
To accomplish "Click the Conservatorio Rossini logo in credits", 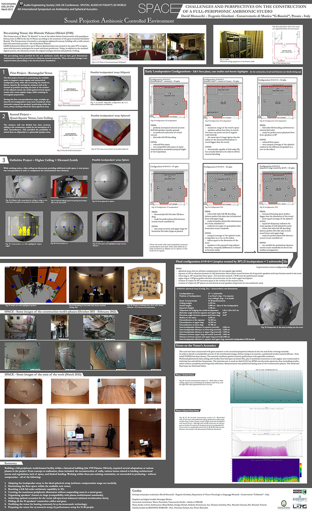I will [299, 499].
